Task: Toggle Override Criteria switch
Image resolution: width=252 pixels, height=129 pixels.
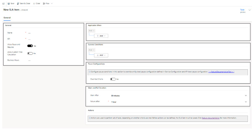Action: 113,79
